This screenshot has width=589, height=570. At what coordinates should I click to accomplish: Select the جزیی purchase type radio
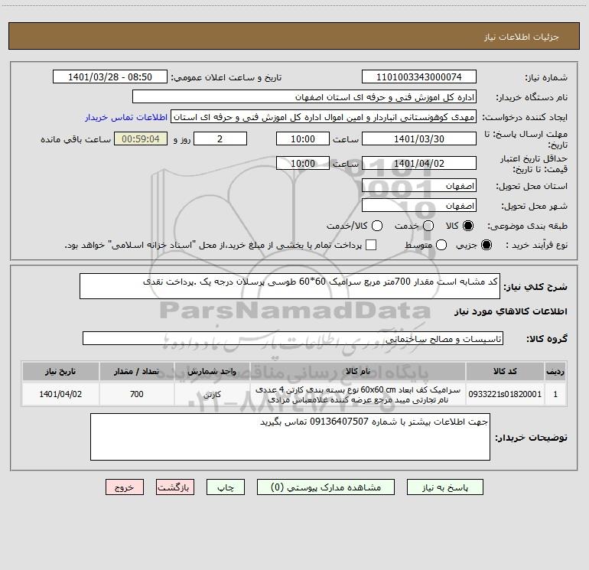[486, 245]
